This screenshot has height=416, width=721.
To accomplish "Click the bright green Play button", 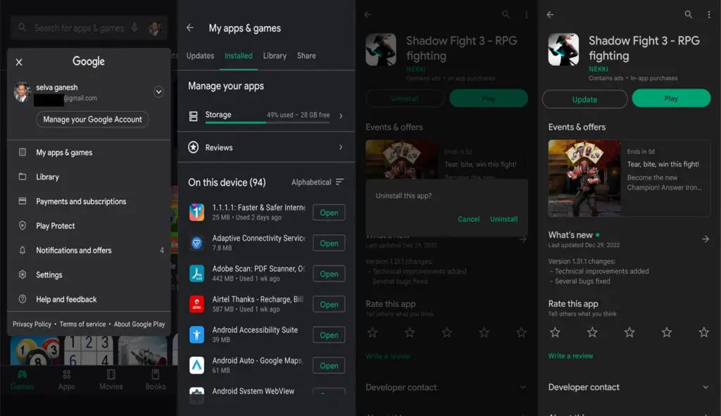I will coord(671,99).
